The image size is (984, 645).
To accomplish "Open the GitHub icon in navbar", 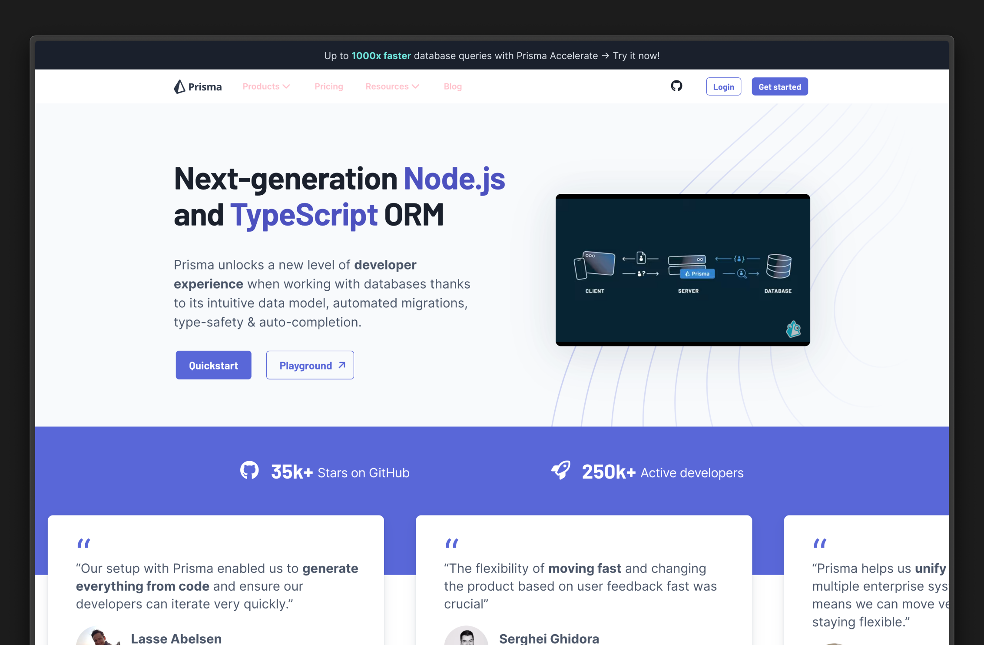I will (676, 86).
